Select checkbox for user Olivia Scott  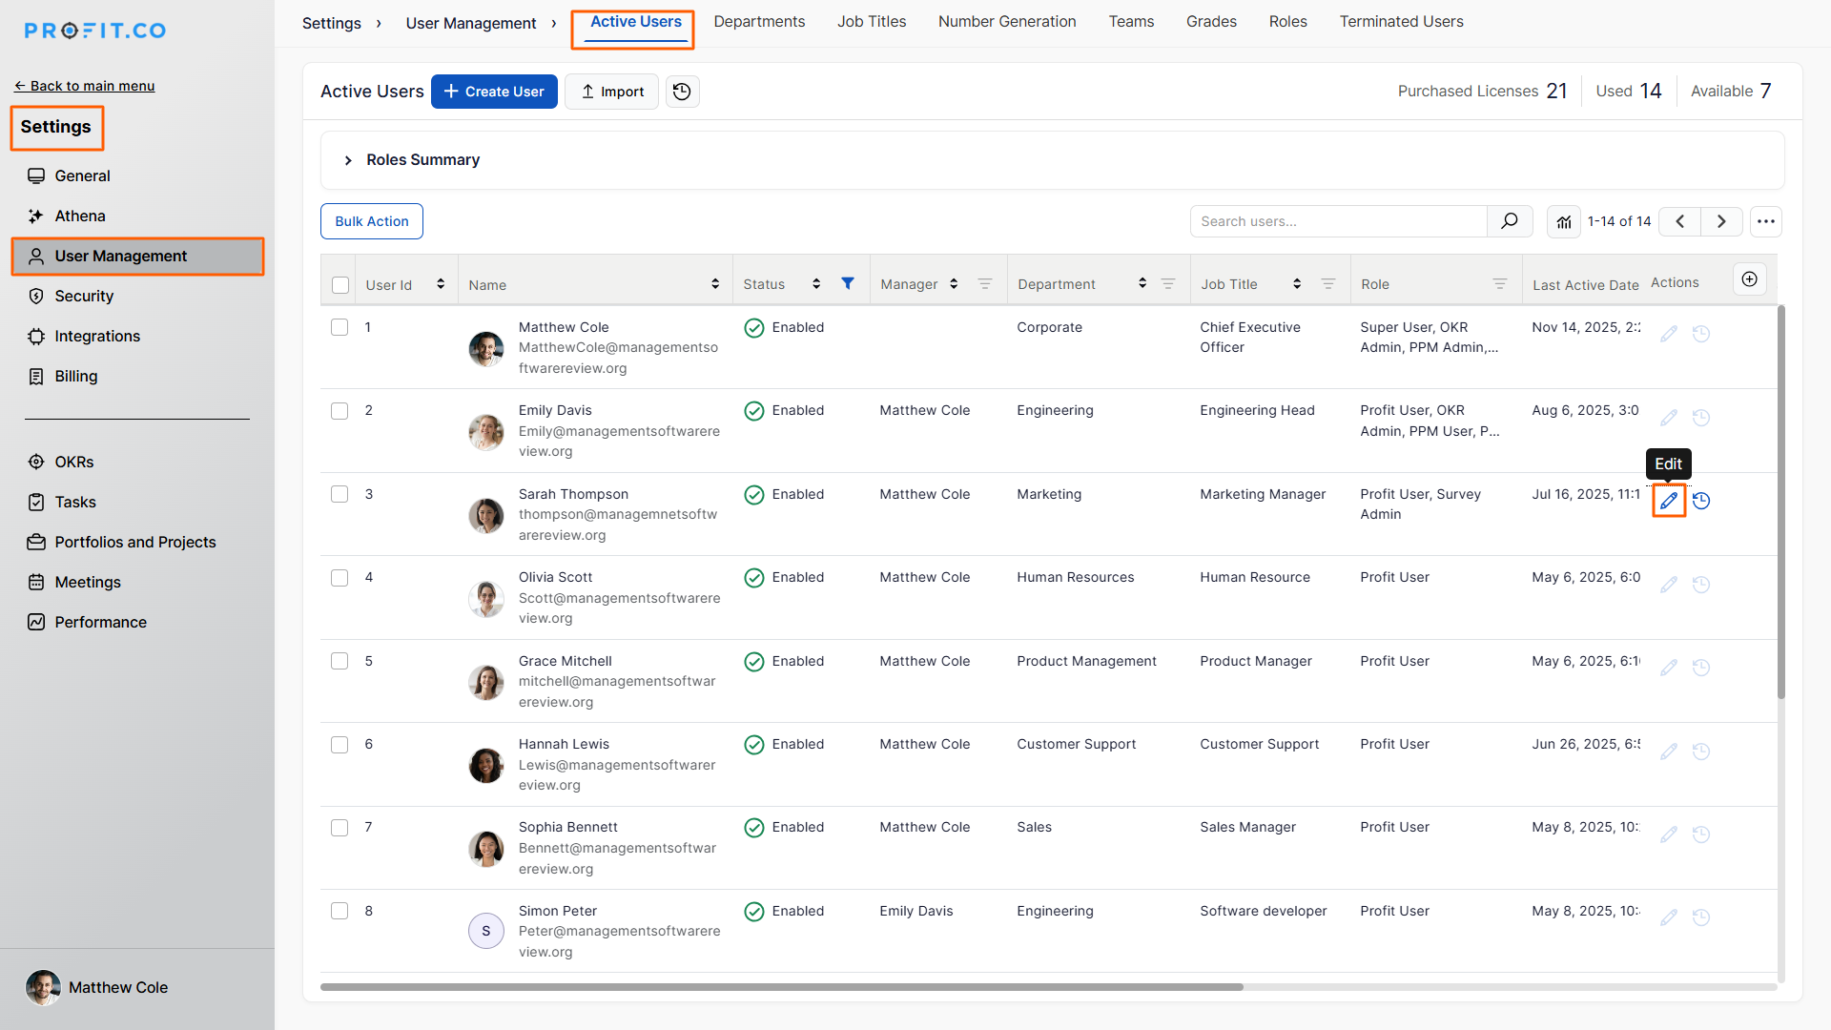point(339,578)
